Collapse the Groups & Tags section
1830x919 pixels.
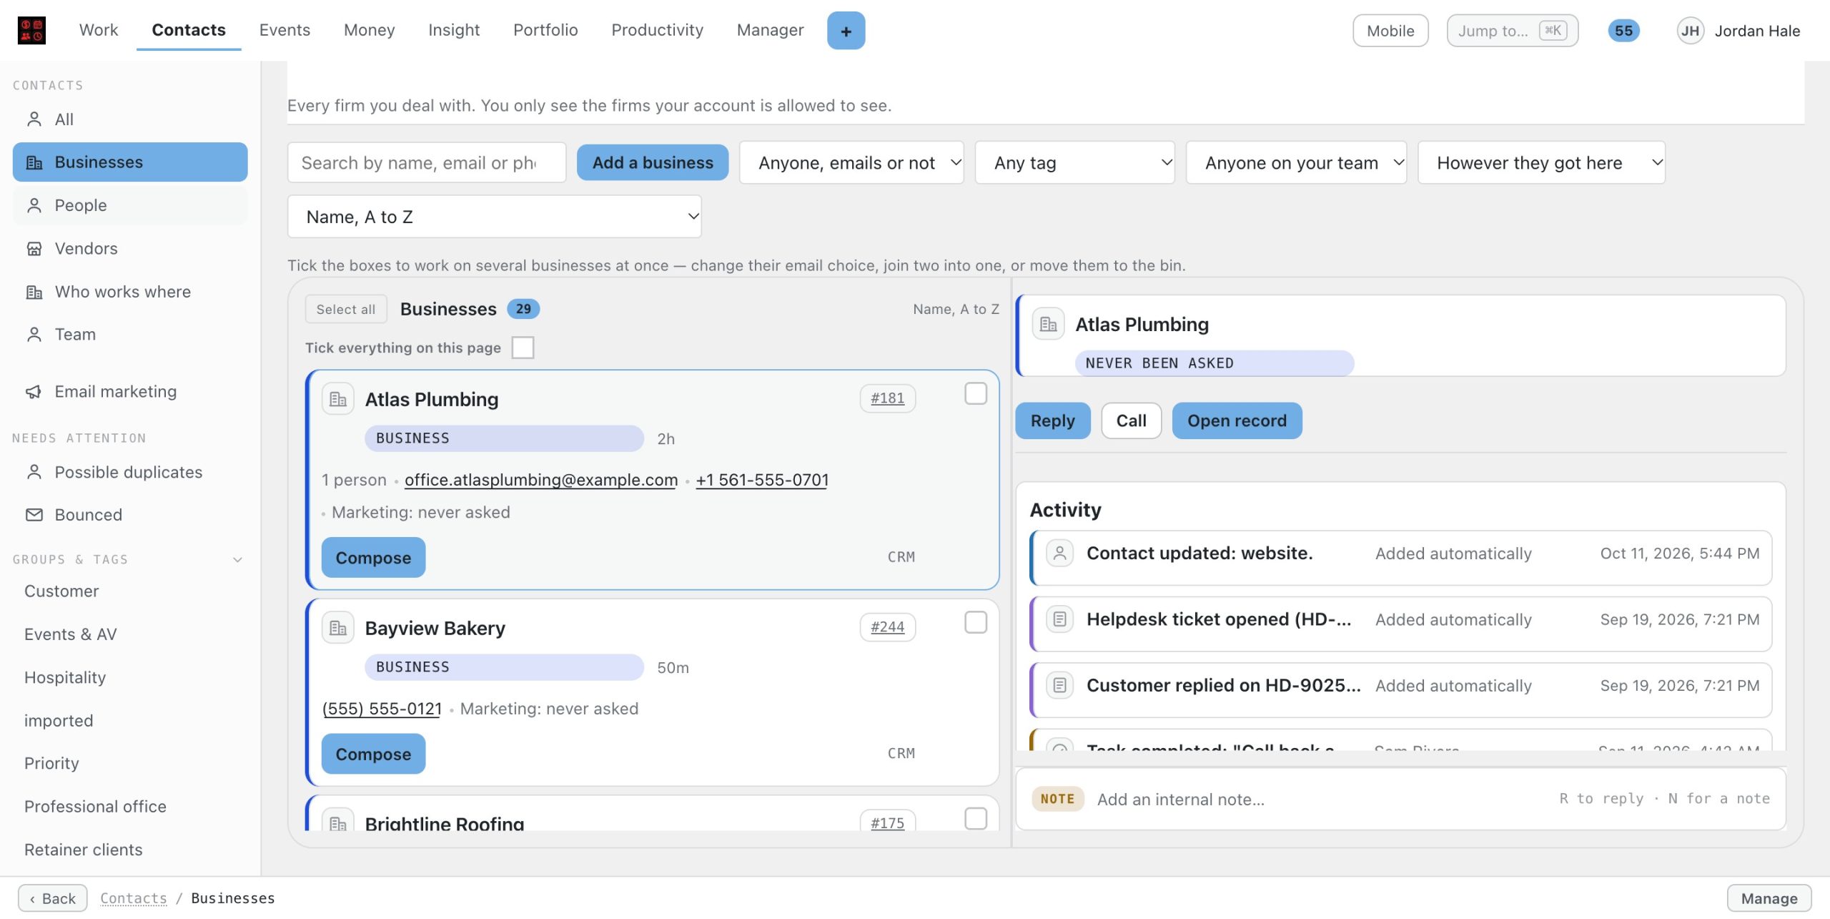coord(237,559)
